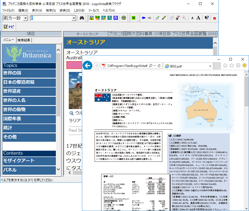Open the 辞典(D) menu
Image resolution: width=249 pixels, height=211 pixels.
(x=65, y=11)
